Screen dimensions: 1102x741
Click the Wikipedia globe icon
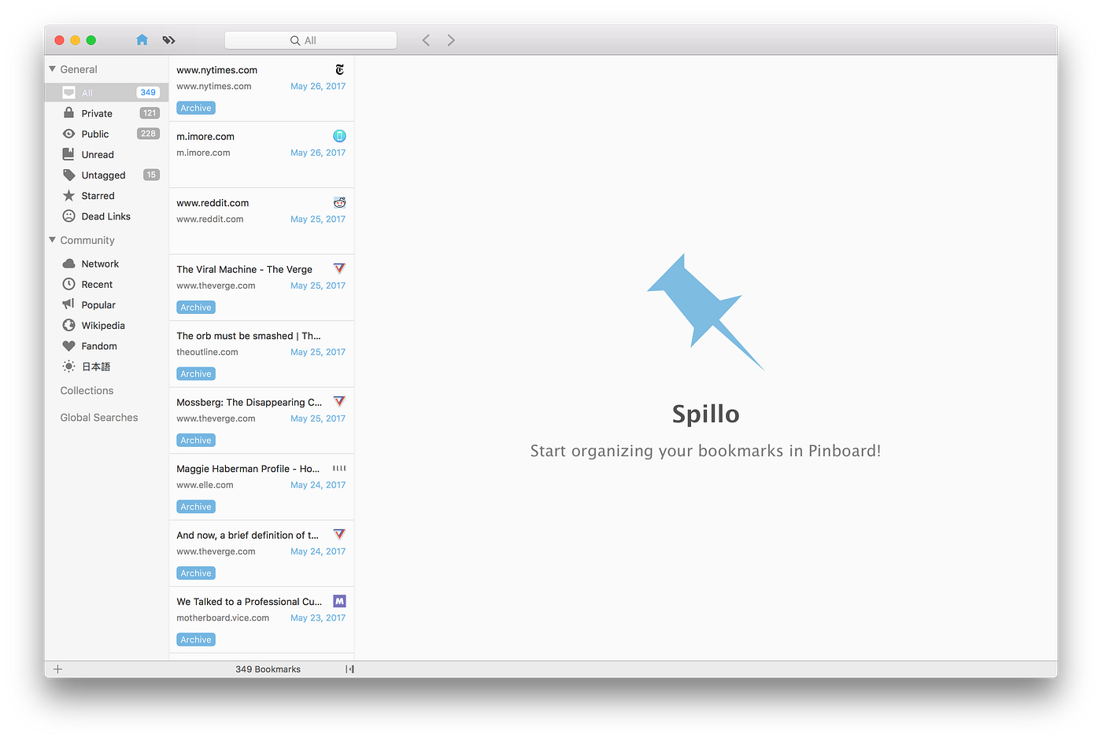click(69, 325)
